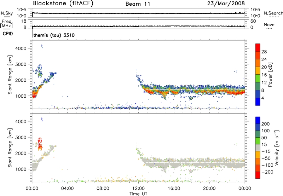Select the −50 label on velocity colorbar

[266, 158]
